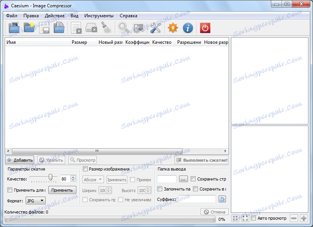The image size is (313, 227).
Task: Click the zoom in plus button
Action: [x=304, y=218]
